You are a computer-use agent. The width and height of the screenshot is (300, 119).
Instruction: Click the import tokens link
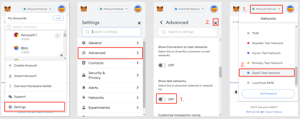click(273, 112)
